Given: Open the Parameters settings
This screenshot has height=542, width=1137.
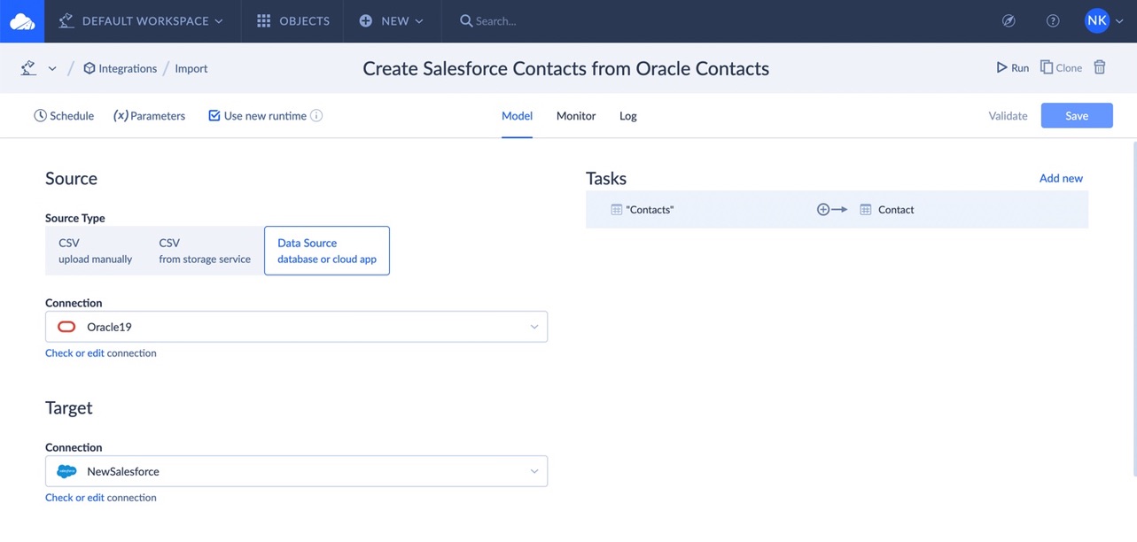Looking at the screenshot, I should pyautogui.click(x=149, y=116).
